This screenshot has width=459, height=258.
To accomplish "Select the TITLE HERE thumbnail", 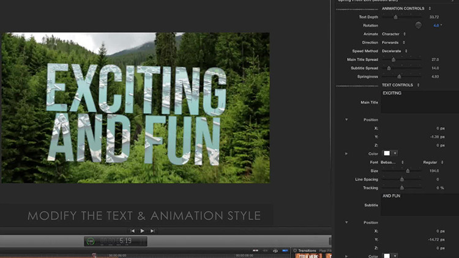I will (308, 256).
